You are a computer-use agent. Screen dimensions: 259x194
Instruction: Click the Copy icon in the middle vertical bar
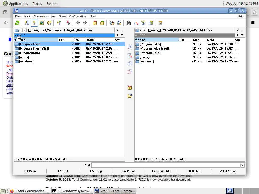click(x=130, y=63)
